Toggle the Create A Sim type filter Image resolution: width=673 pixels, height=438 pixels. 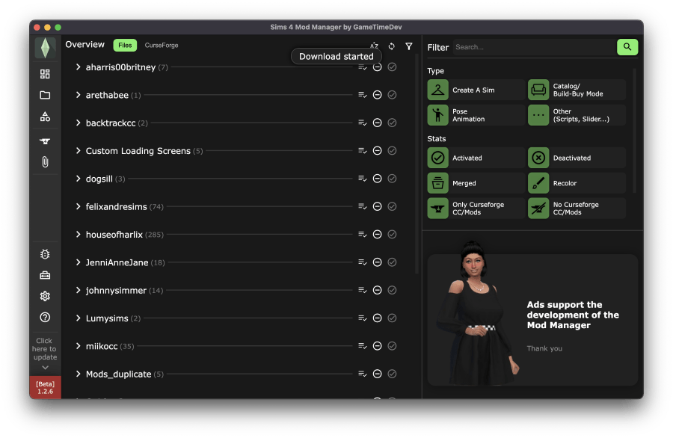(476, 90)
